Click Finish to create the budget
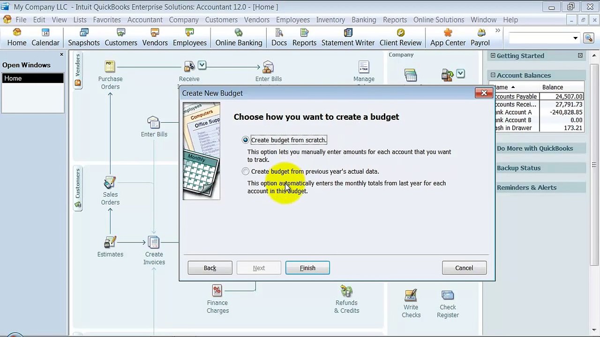The width and height of the screenshot is (600, 337). (307, 268)
